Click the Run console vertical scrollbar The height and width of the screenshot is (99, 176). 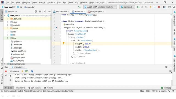coord(172,82)
